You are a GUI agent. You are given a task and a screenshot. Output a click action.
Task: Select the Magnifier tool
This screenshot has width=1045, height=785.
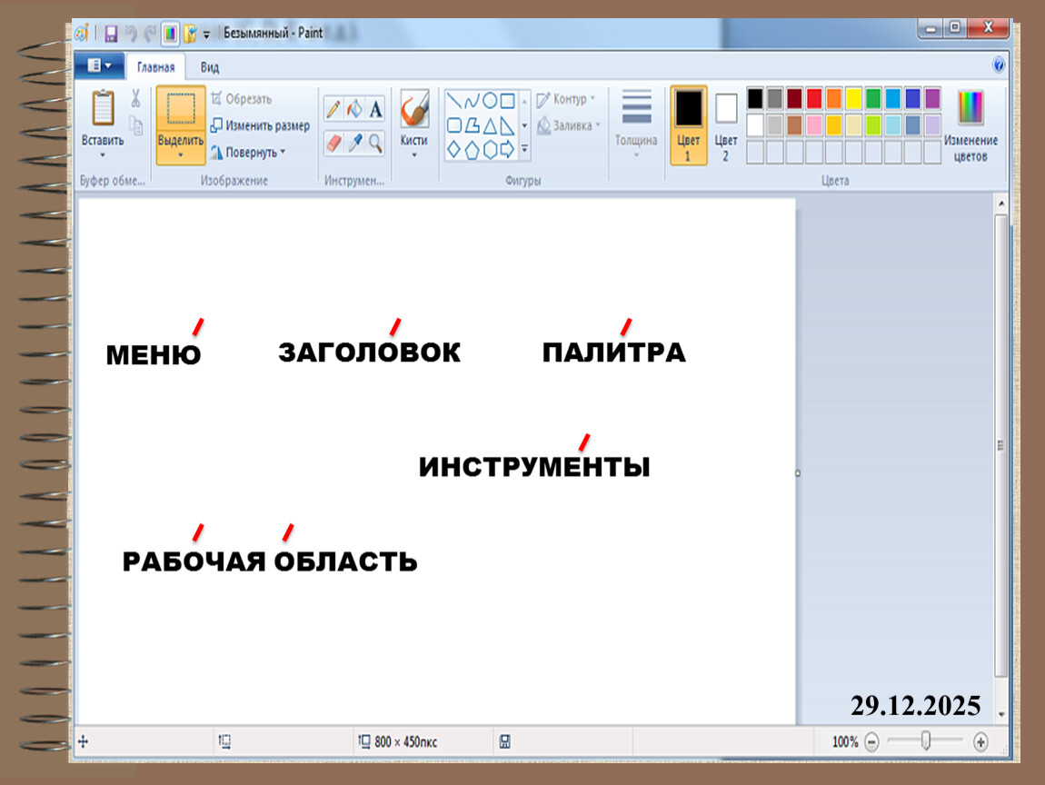tap(375, 143)
